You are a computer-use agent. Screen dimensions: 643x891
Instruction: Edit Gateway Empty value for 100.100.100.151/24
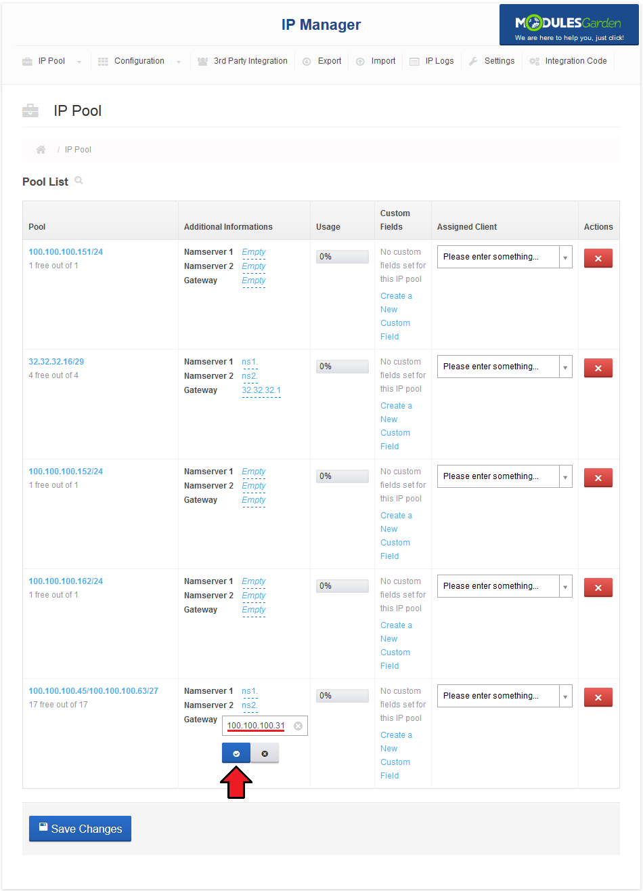click(254, 281)
